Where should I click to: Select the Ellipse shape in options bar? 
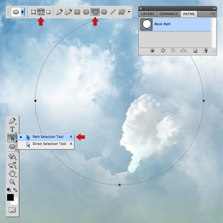95,12
